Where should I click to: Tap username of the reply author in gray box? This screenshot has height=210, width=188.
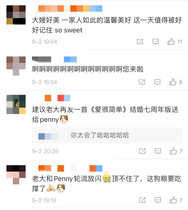(48, 136)
